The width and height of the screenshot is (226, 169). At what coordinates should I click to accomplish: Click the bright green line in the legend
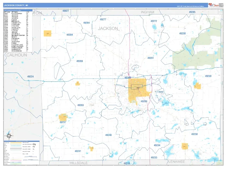(x=16, y=164)
